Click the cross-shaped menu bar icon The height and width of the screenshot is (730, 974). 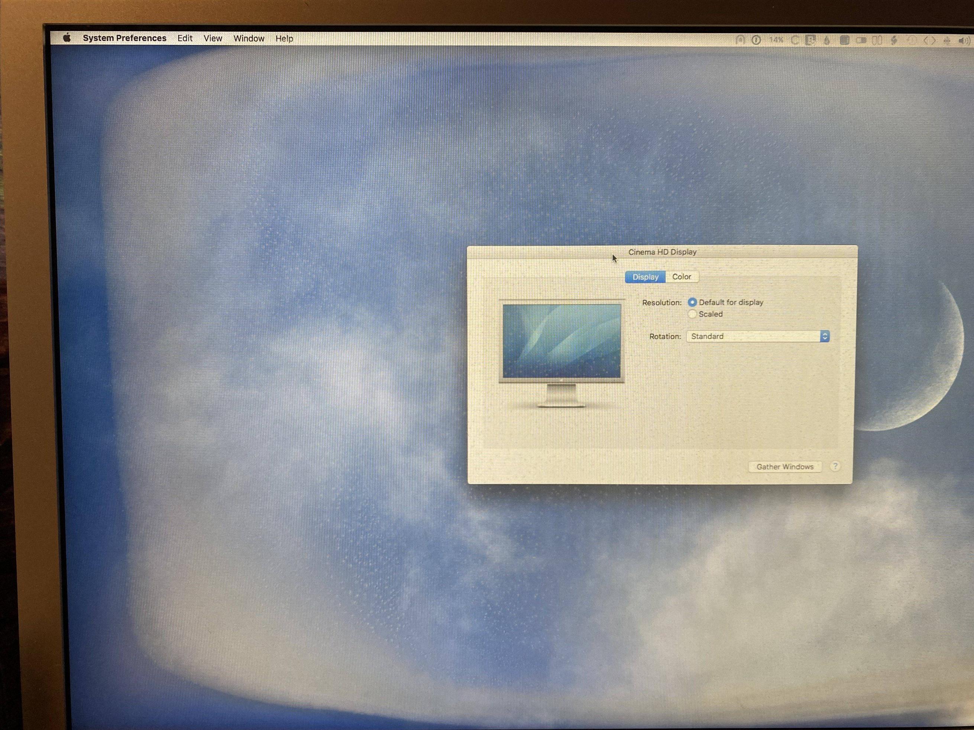tap(947, 41)
